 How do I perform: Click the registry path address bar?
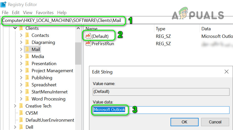63,20
